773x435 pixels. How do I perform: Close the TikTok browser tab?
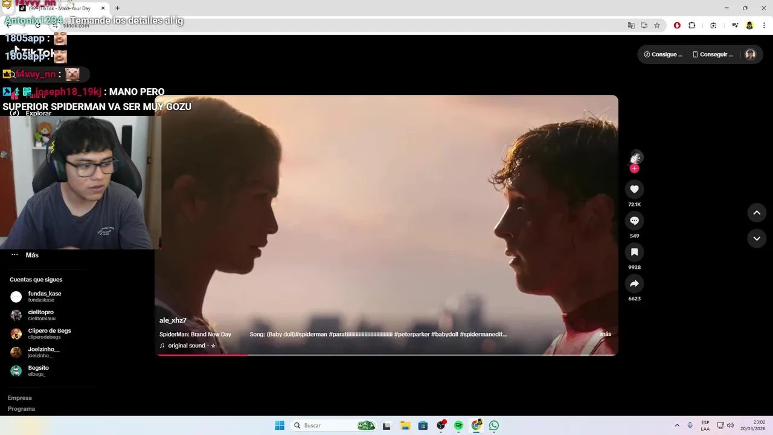[x=103, y=8]
